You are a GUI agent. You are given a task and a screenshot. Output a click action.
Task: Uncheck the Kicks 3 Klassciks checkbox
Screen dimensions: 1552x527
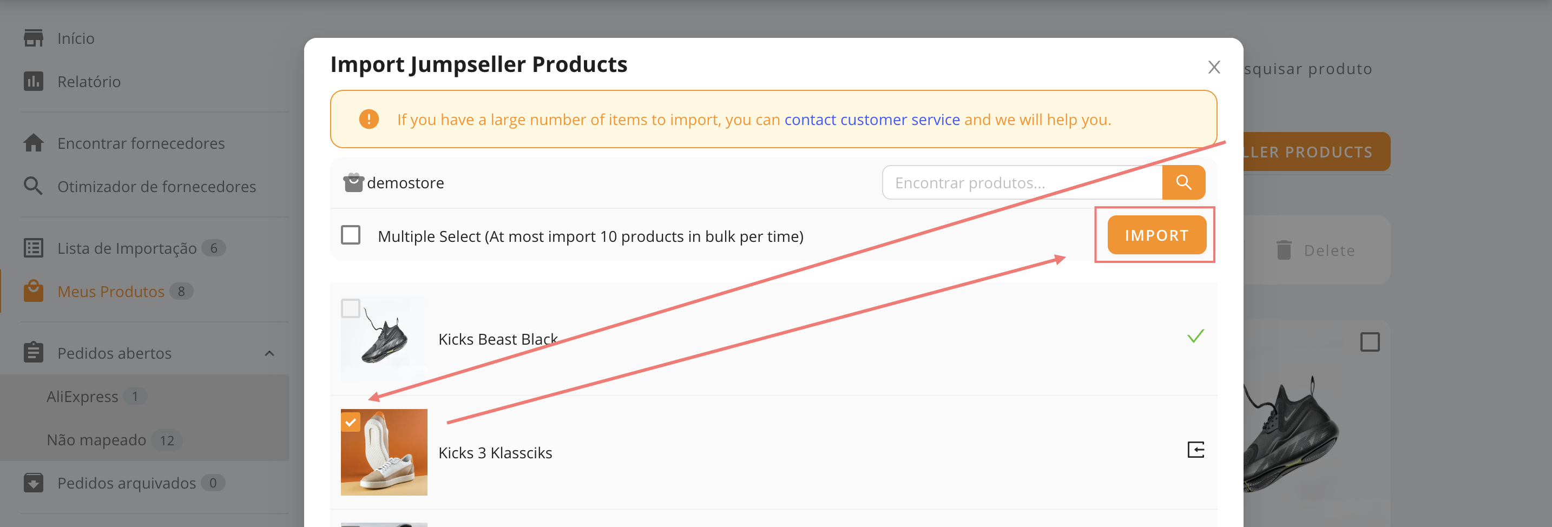tap(351, 422)
